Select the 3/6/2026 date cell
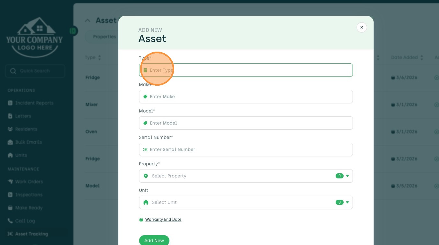Screen dimensions: 439x245 click(x=404, y=78)
